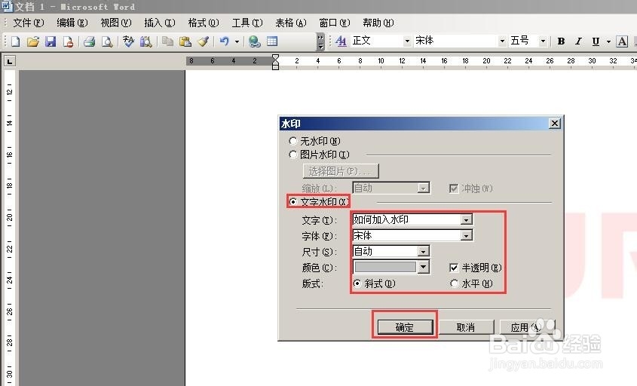Viewport: 637px width, 386px height.
Task: Click the Word document icon in title bar
Action: (7, 7)
